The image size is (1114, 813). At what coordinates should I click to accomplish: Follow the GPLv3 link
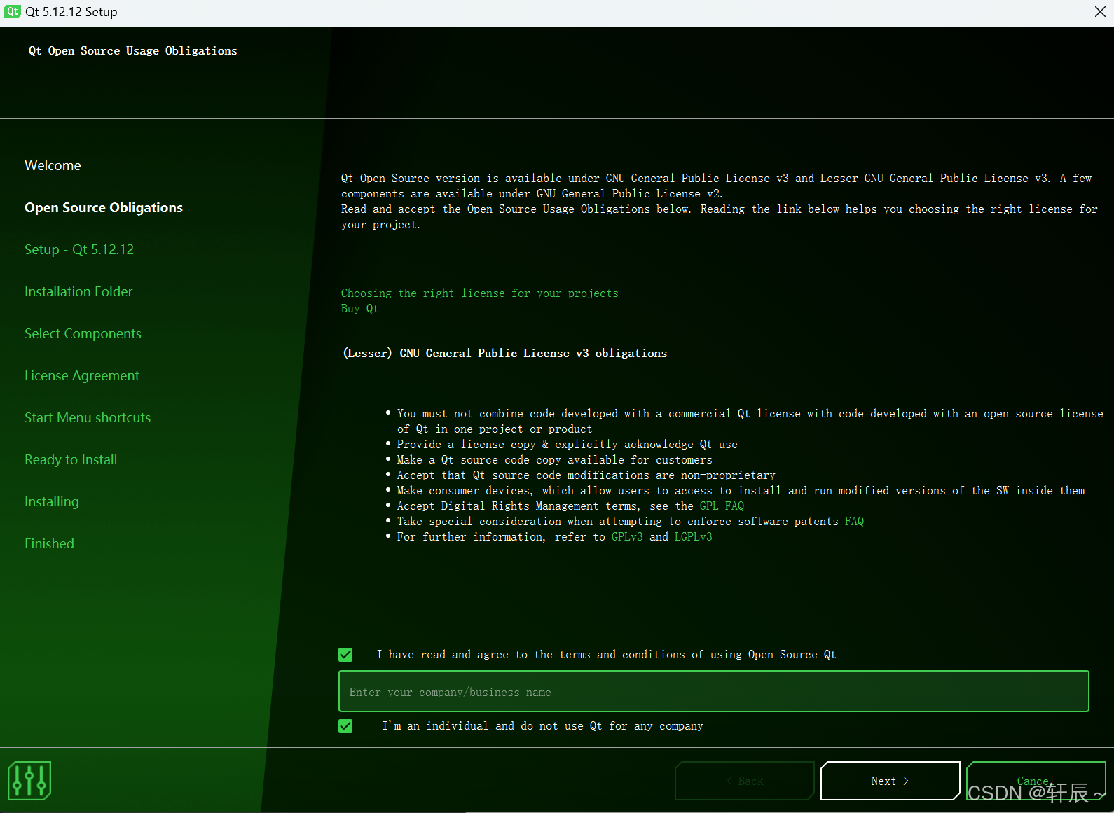pos(627,537)
